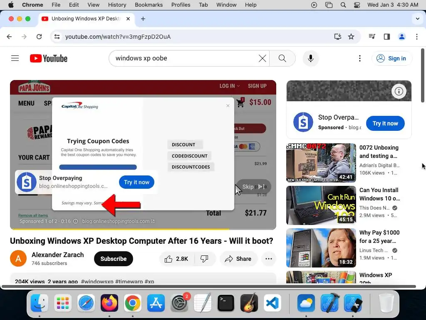This screenshot has height=320, width=426.
Task: Launch Firefox from the Dock
Action: [109, 303]
